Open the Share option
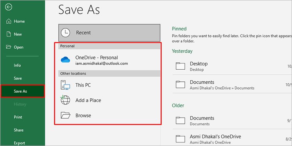Image resolution: width=292 pixels, height=146 pixels. (x=23, y=130)
